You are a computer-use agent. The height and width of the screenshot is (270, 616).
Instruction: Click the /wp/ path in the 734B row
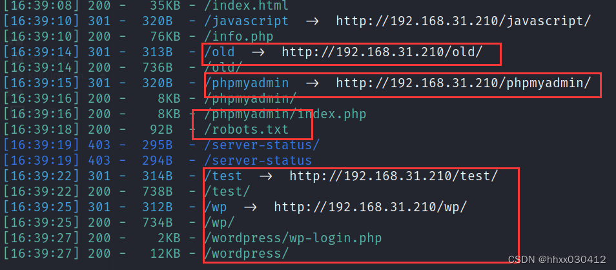click(x=219, y=223)
